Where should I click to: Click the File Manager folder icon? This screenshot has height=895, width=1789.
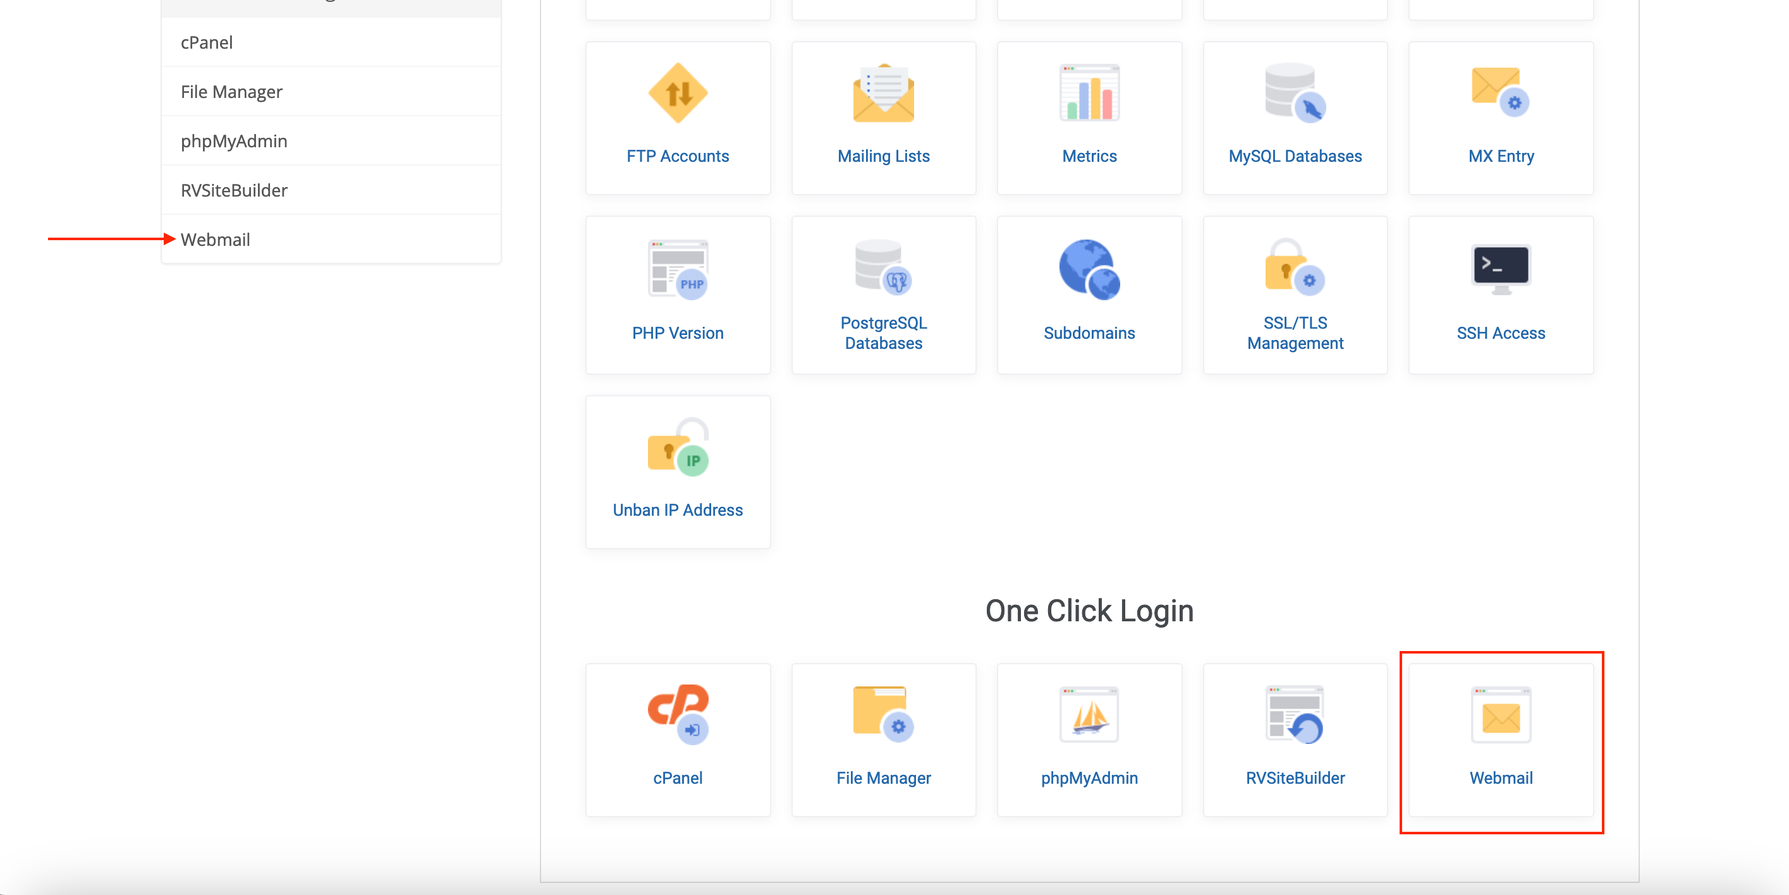(x=883, y=714)
